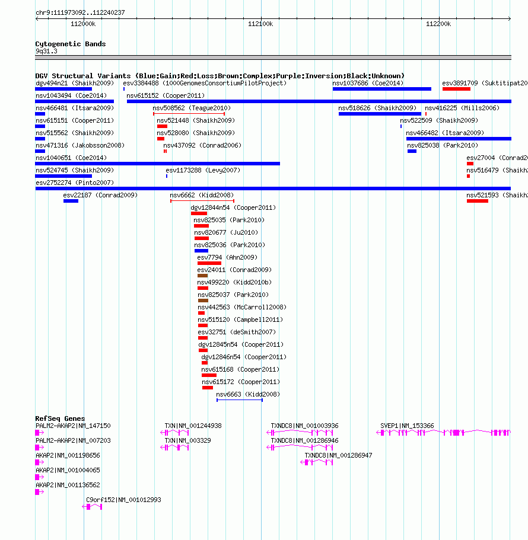Screen dimensions: 528x540
Task: Select AKAP2|NM_001136562 gene arrow glyph
Action: pos(39,492)
